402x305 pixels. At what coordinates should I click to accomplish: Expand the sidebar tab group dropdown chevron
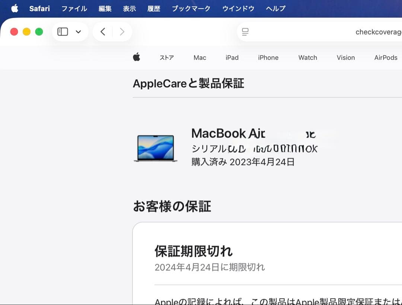[x=79, y=32]
